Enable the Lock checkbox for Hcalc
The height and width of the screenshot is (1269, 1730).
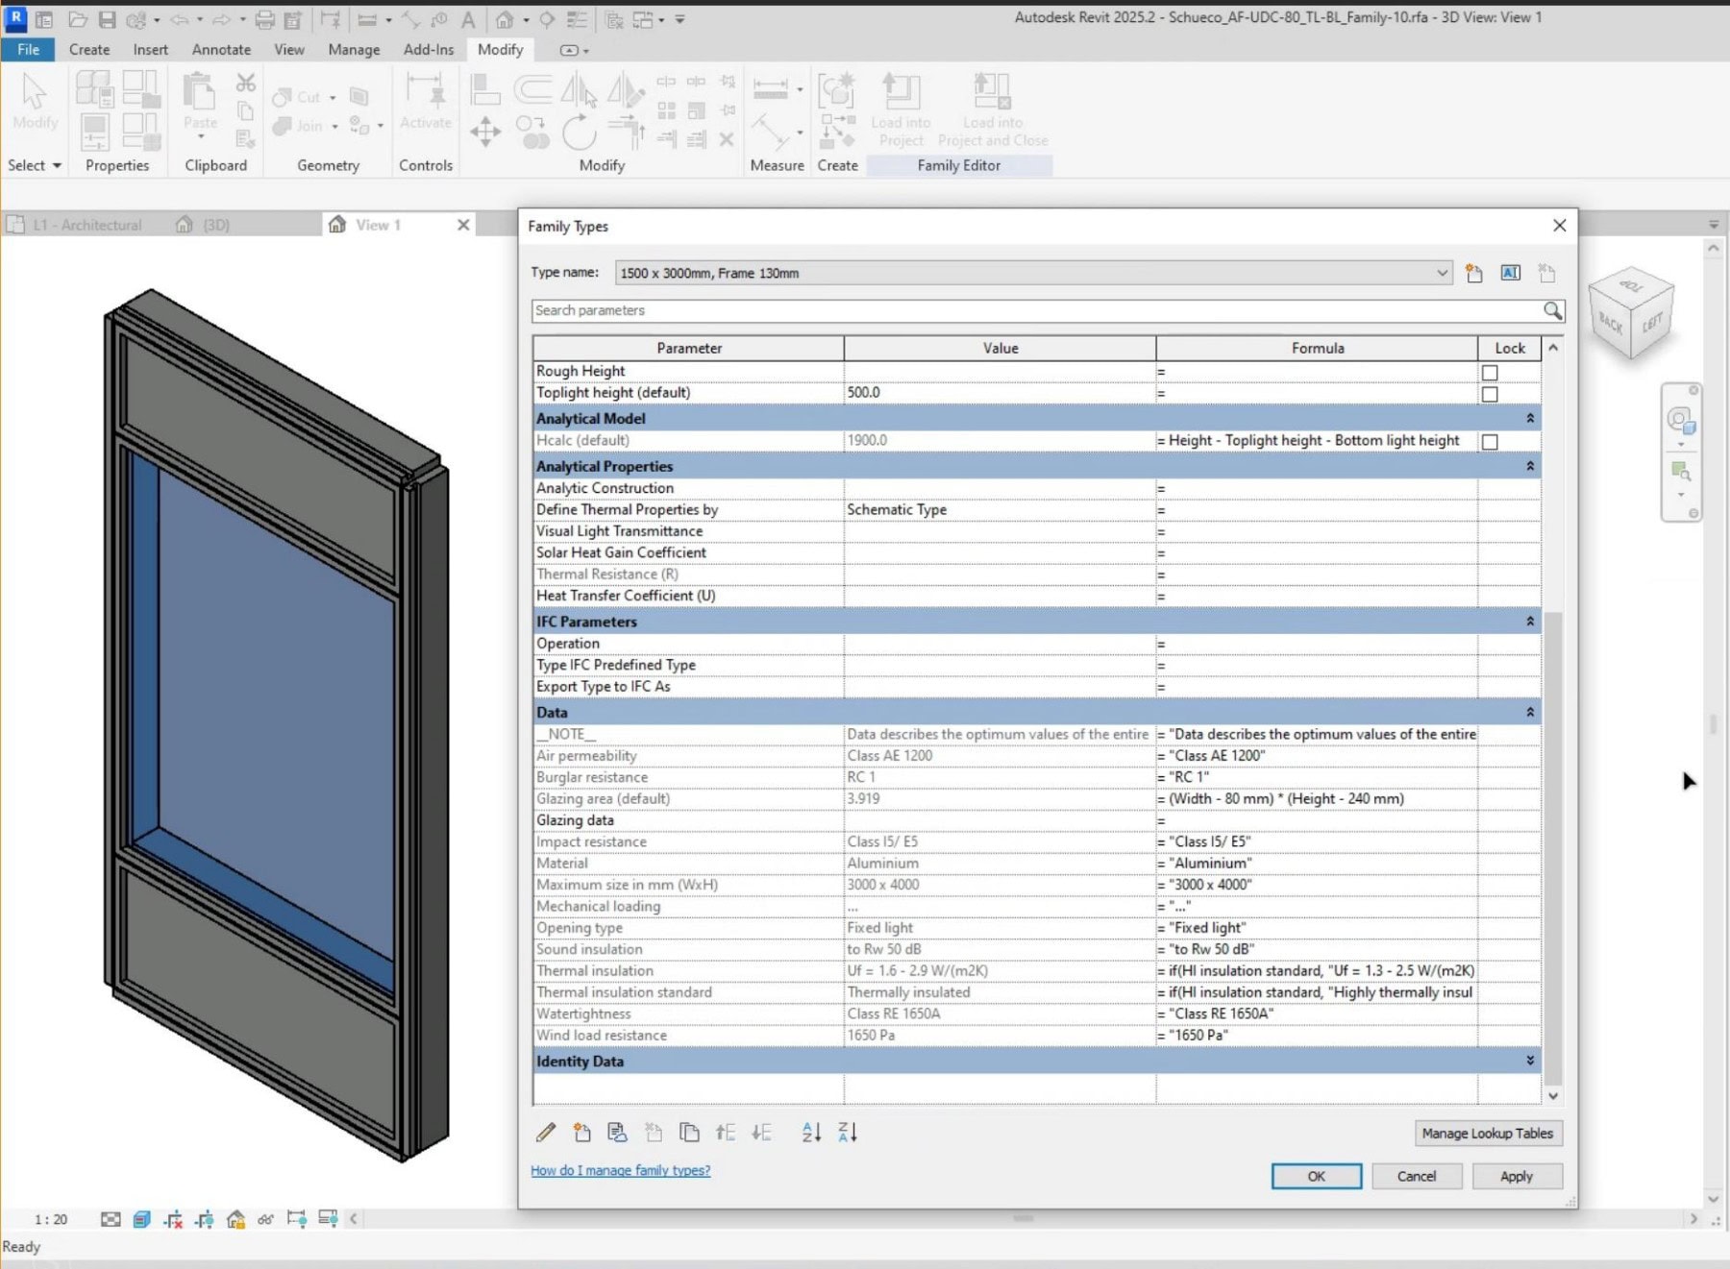click(1489, 442)
